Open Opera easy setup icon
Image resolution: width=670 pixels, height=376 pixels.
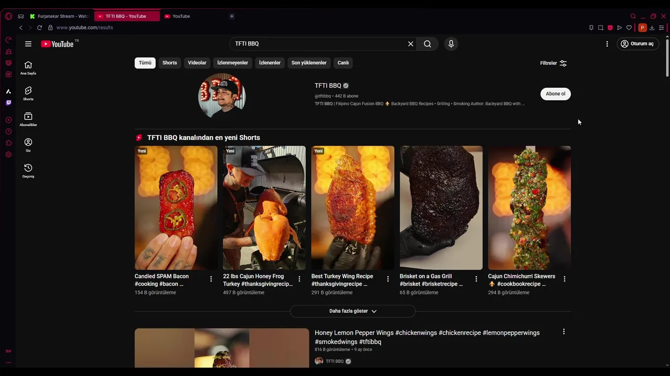[662, 28]
